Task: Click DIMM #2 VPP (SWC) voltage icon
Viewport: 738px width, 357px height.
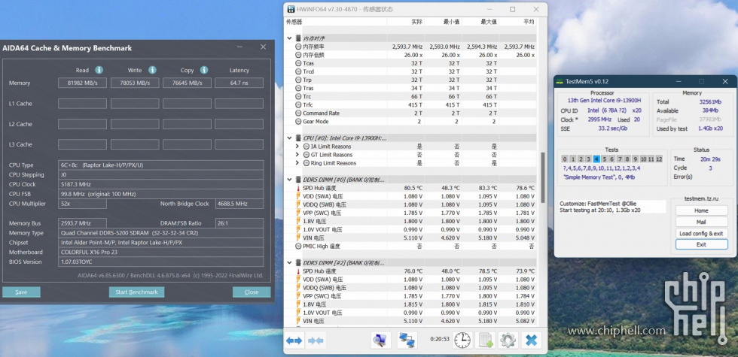Action: pyautogui.click(x=298, y=296)
